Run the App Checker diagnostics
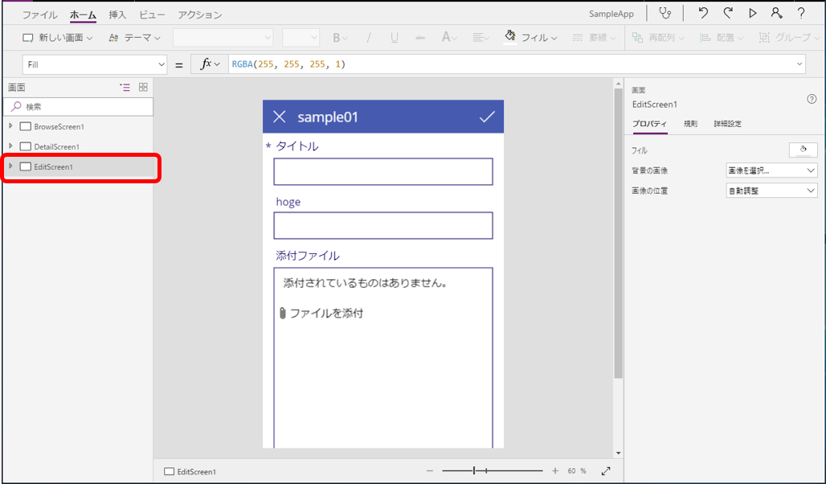 (663, 13)
